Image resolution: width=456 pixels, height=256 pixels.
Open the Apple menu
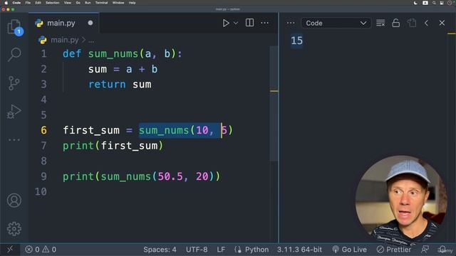click(x=6, y=3)
